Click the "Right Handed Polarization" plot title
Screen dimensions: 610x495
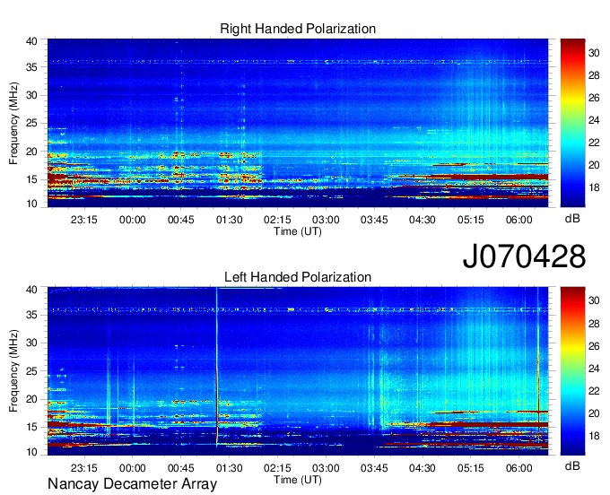(x=298, y=29)
